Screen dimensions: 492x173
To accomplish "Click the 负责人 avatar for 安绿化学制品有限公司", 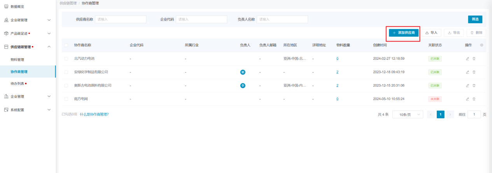I will pos(243,72).
